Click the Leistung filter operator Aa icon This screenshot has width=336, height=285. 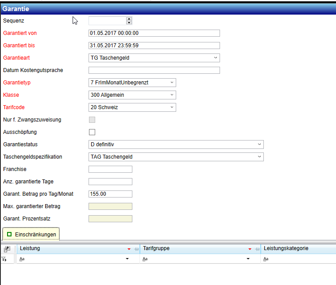point(22,259)
